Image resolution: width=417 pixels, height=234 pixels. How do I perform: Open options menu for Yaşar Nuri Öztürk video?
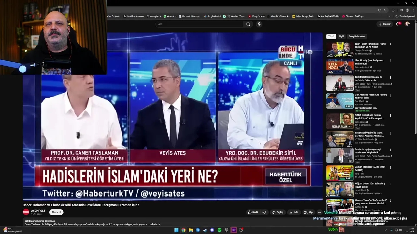pos(391,133)
